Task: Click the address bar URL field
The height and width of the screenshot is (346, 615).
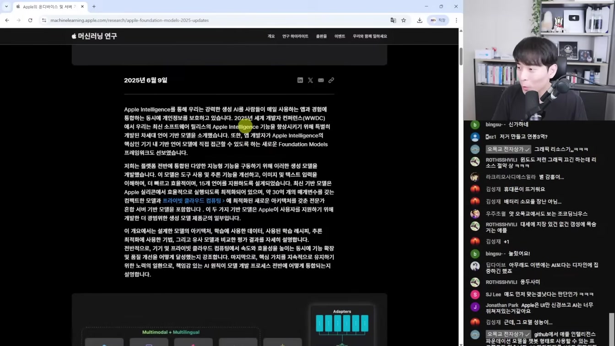Action: 215,20
